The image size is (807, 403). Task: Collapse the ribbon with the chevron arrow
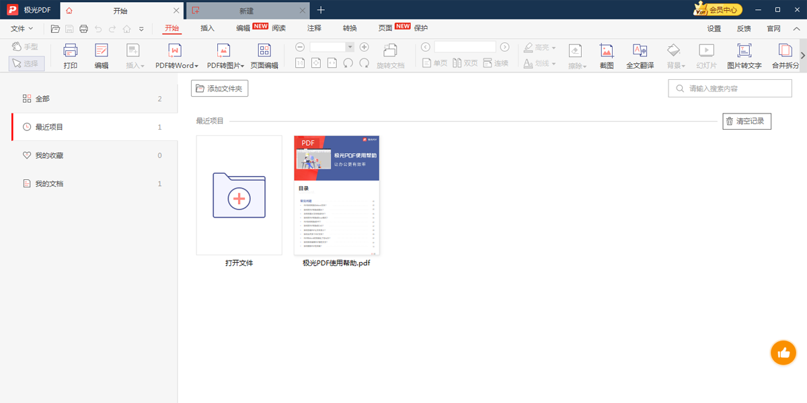click(x=795, y=29)
